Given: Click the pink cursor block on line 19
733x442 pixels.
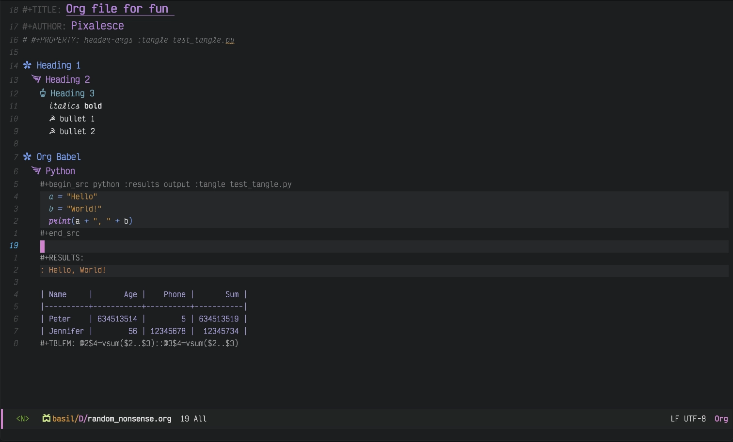Looking at the screenshot, I should (42, 246).
